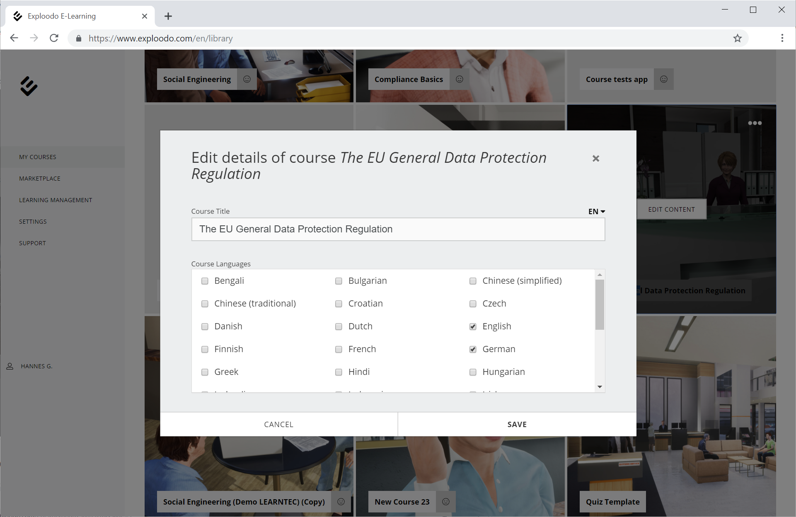Click the Exploodo logo in sidebar

(x=29, y=86)
